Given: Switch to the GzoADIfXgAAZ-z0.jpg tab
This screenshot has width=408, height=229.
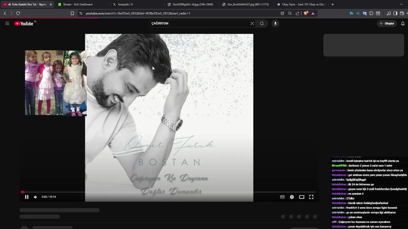Looking at the screenshot, I should [x=192, y=4].
